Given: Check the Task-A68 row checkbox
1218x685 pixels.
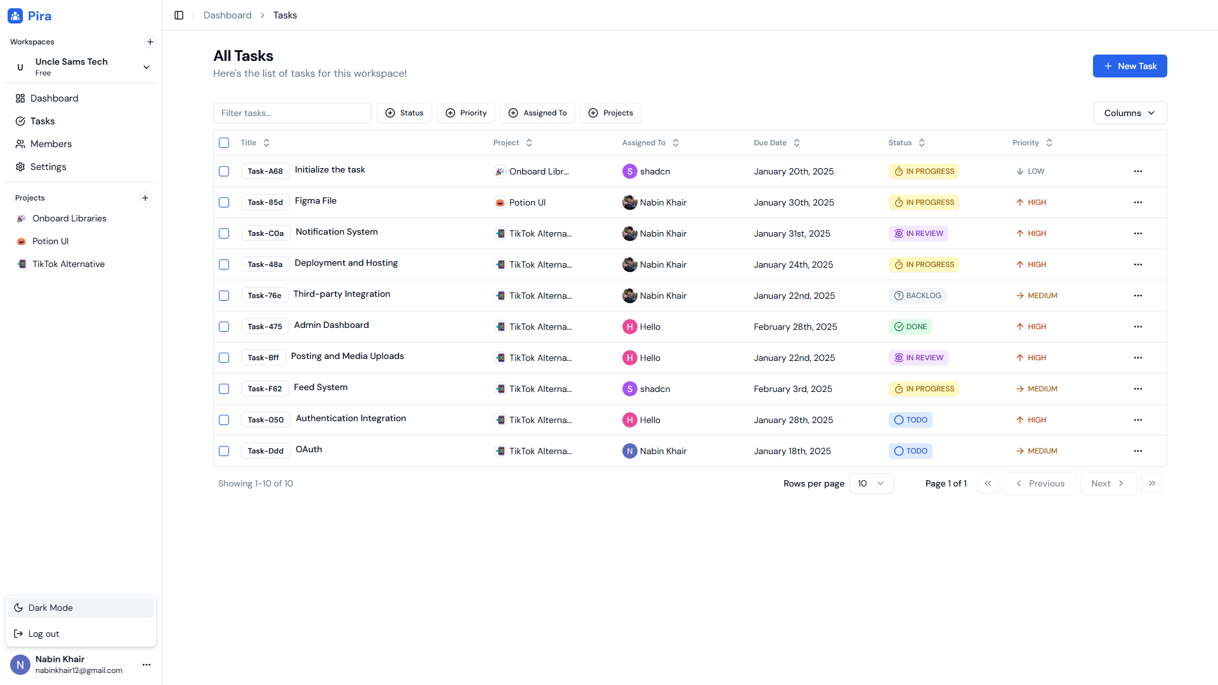Looking at the screenshot, I should pyautogui.click(x=224, y=171).
